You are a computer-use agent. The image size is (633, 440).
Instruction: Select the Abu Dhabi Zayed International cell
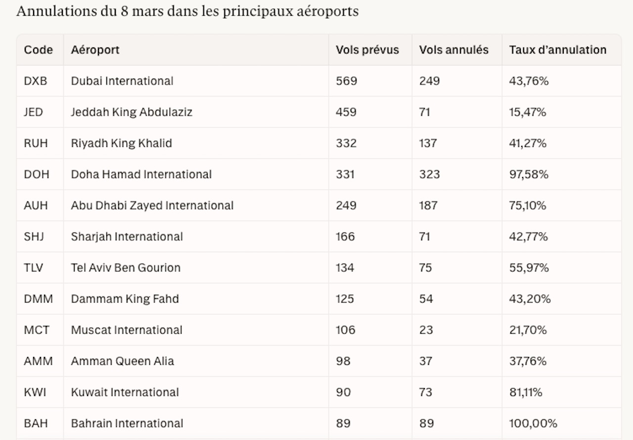tap(152, 206)
